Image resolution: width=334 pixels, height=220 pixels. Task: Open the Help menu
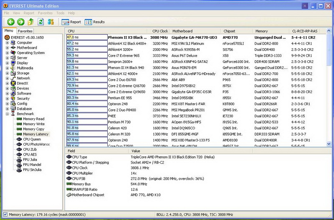point(71,13)
